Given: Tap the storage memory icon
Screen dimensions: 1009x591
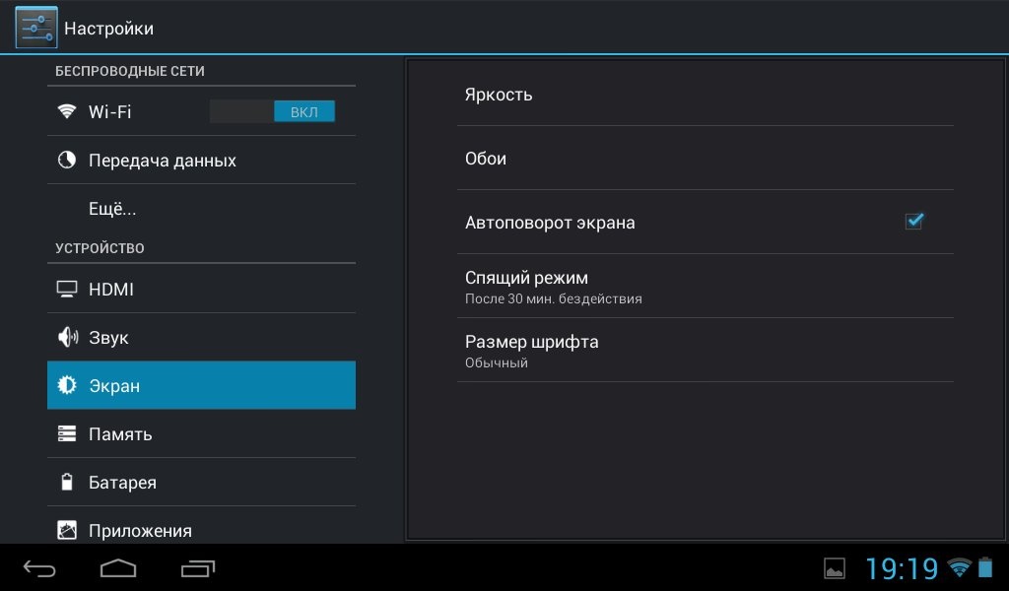Looking at the screenshot, I should click(67, 434).
